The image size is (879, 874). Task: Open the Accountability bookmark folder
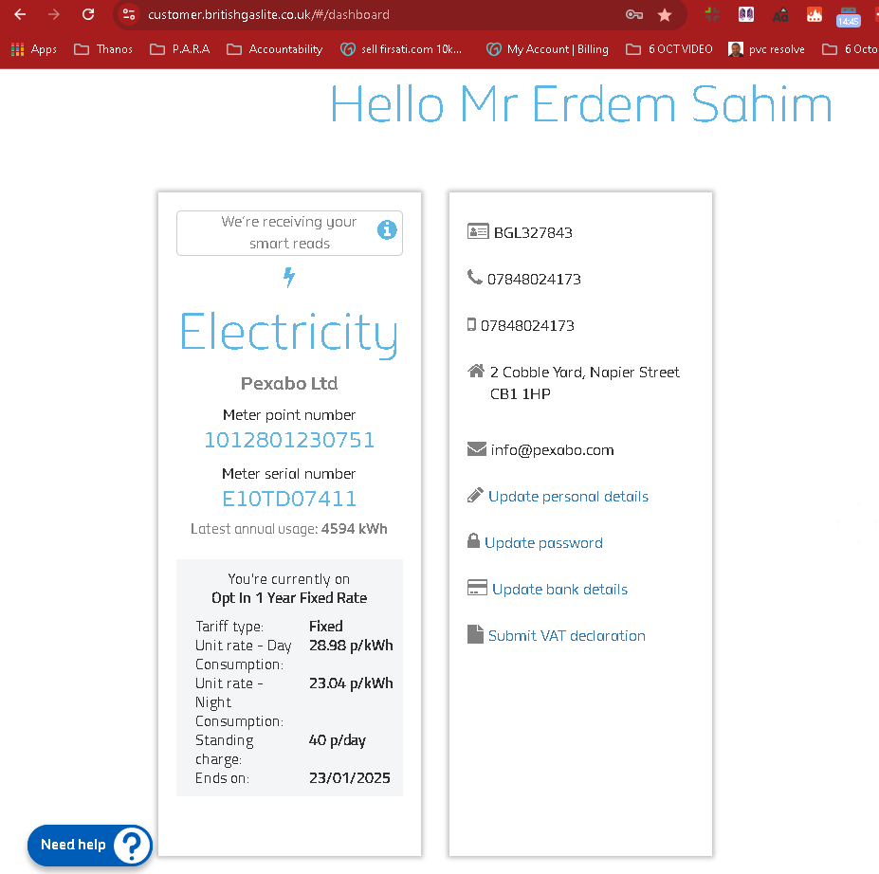pyautogui.click(x=275, y=49)
